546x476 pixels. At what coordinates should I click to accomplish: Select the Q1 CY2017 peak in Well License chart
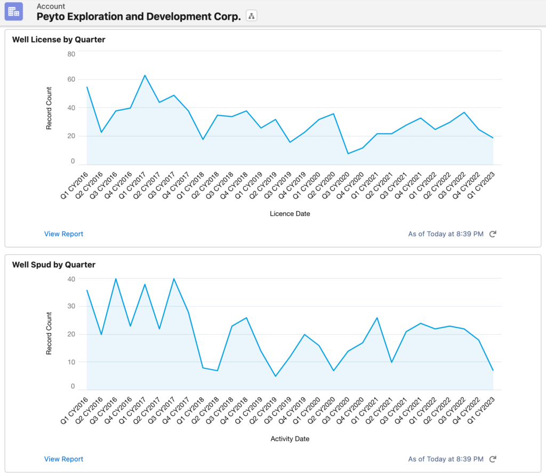click(x=144, y=75)
